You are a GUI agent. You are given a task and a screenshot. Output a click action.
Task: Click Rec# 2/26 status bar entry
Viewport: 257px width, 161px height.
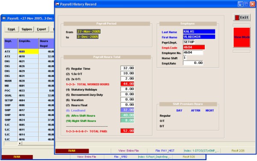point(238,151)
